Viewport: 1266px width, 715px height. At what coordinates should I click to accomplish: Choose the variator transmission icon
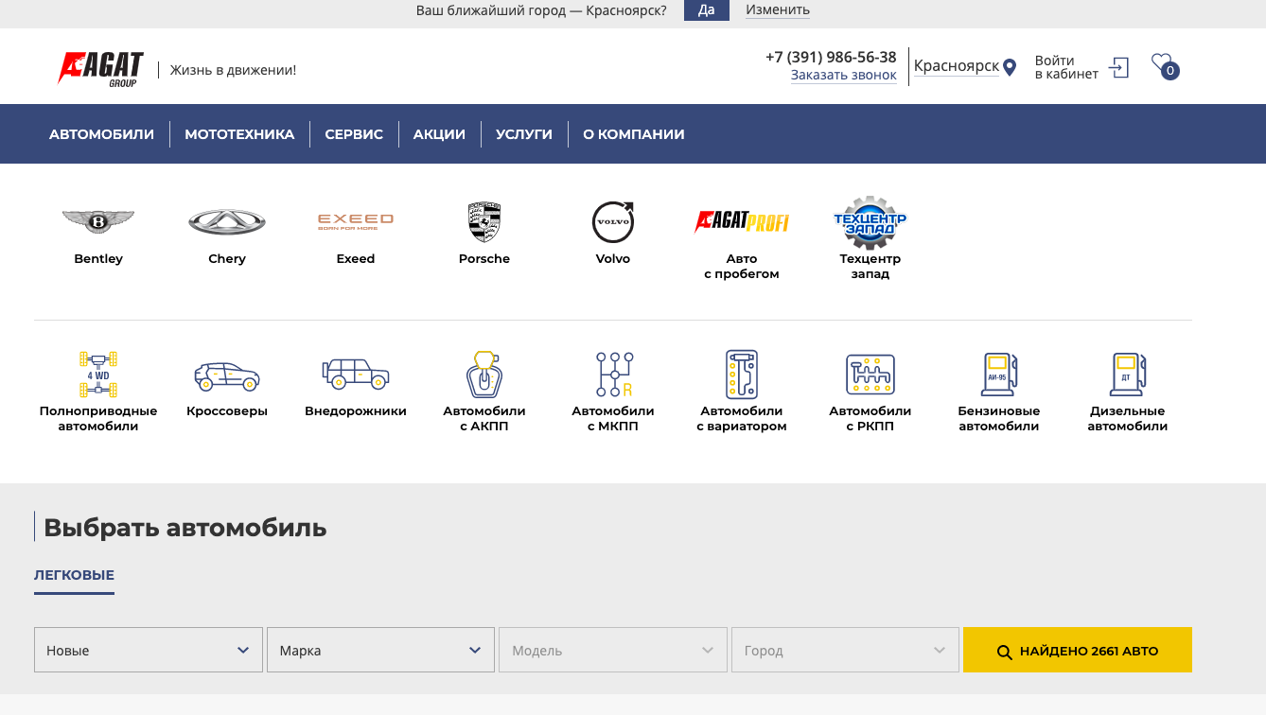742,375
